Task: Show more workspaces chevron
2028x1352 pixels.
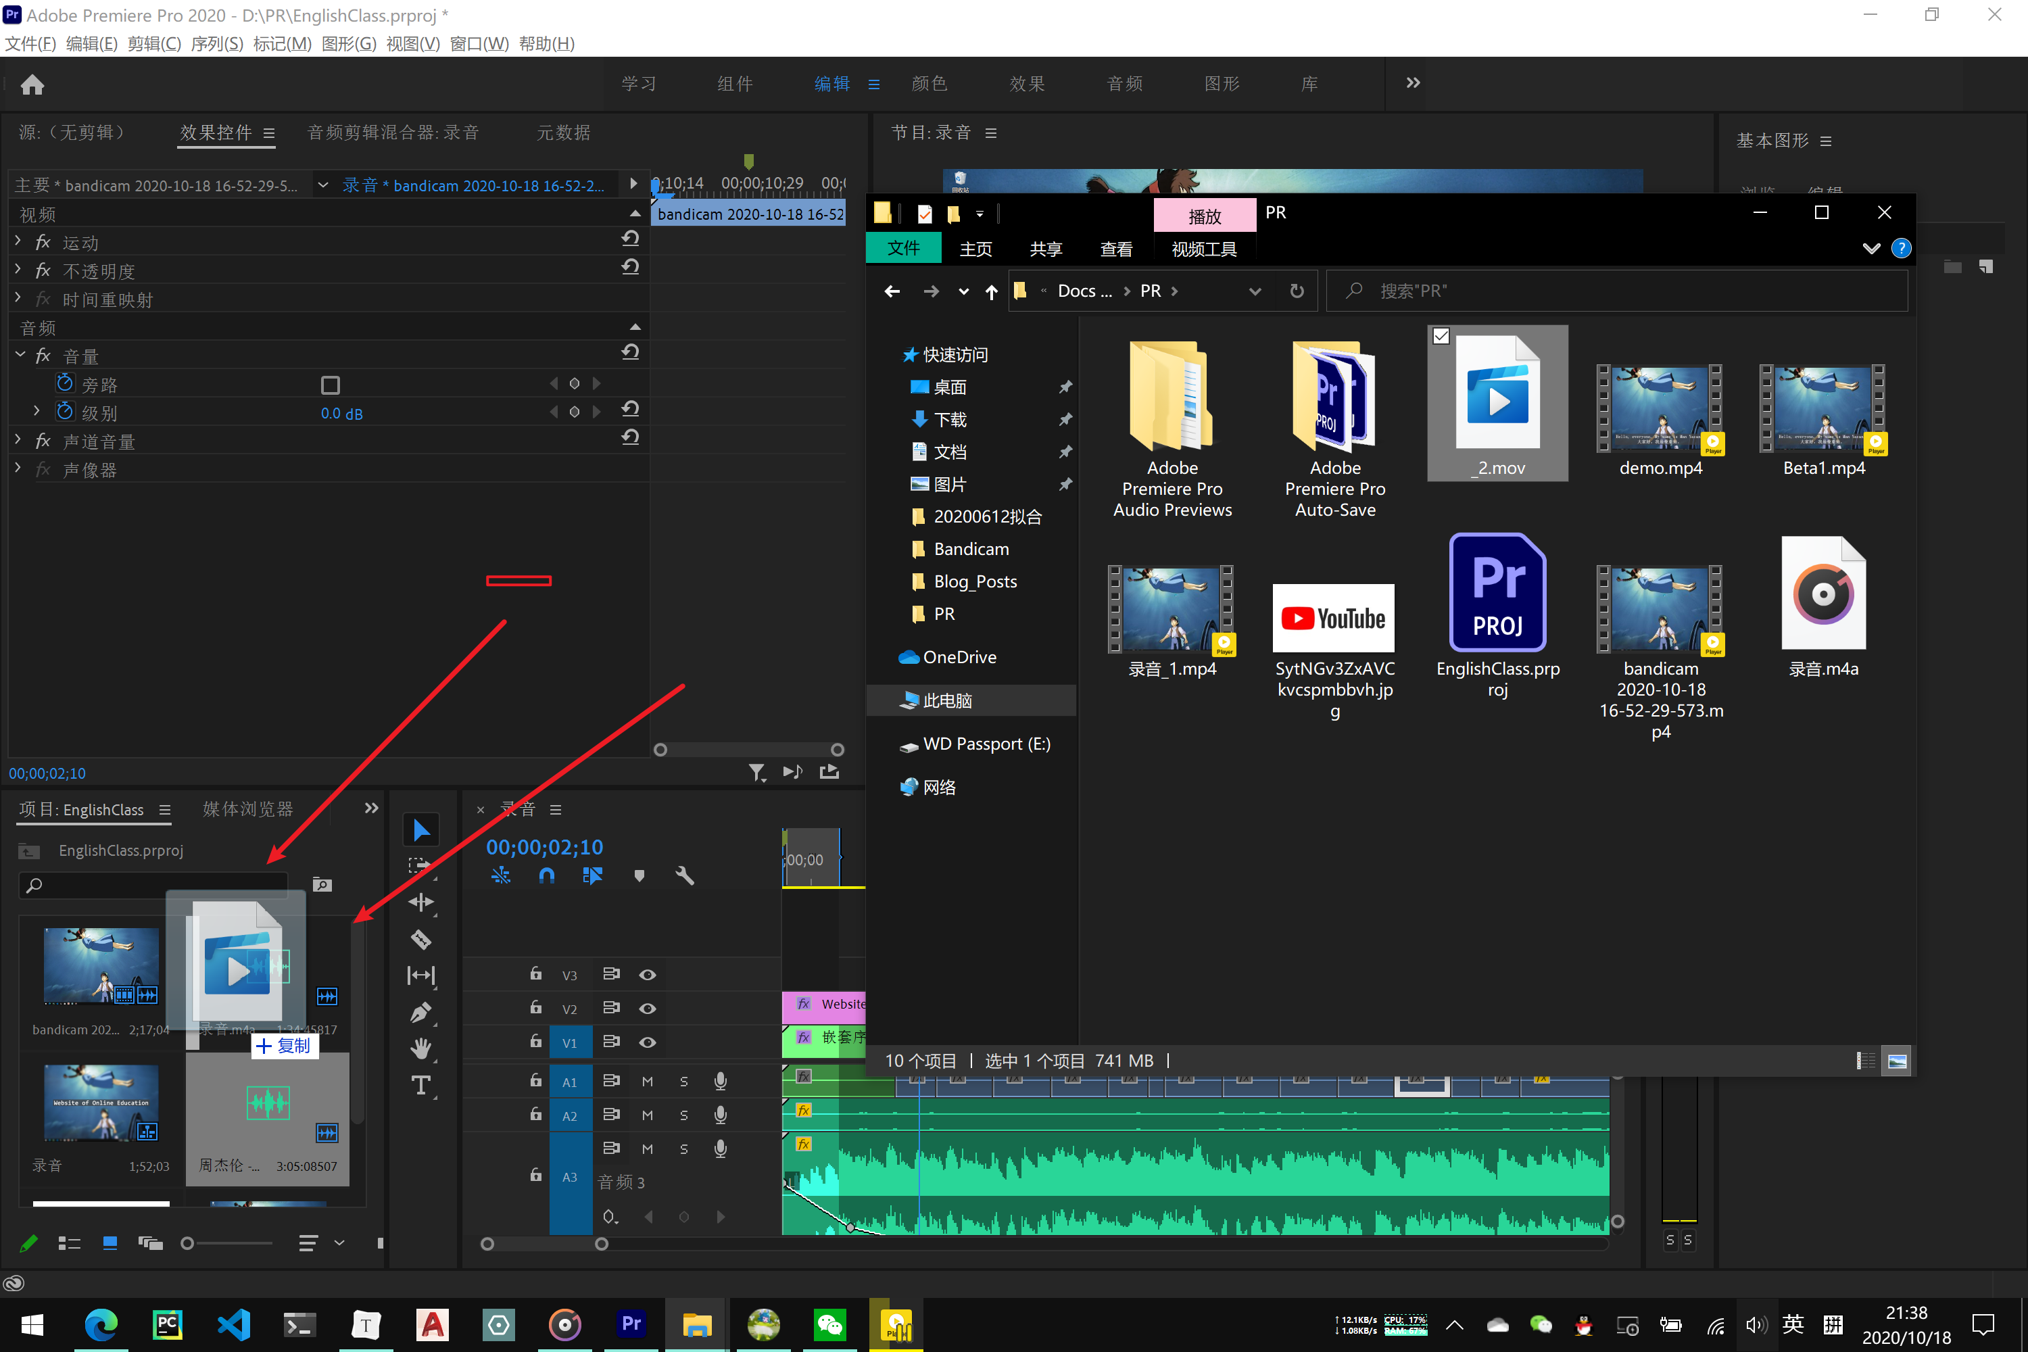Action: coord(1412,82)
